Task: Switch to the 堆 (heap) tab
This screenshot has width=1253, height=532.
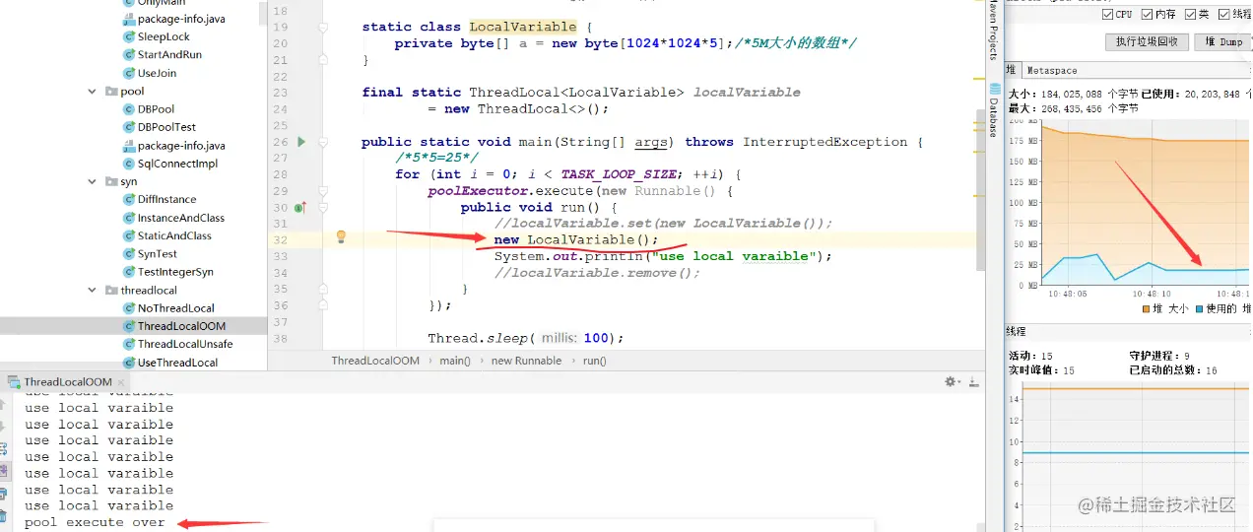Action: click(x=1012, y=70)
